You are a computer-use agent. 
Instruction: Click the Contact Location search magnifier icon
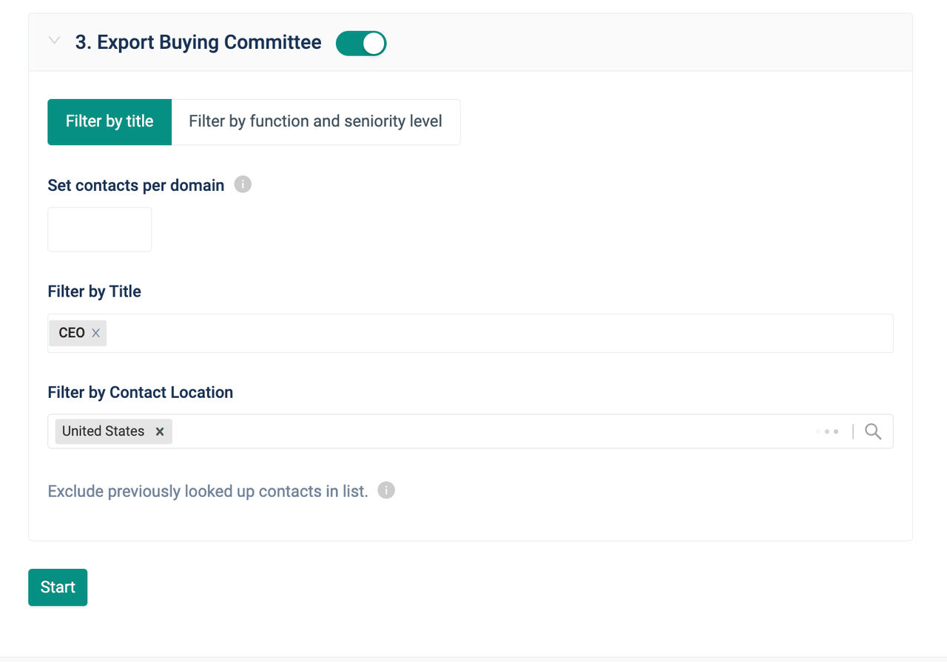coord(873,432)
